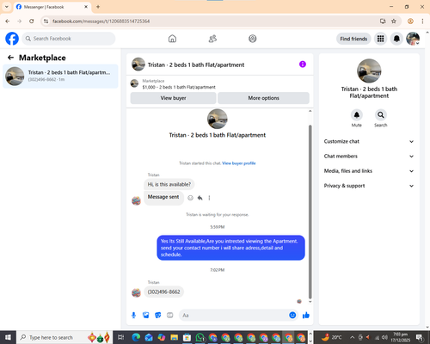Reply to the 'Message sent' message
Image resolution: width=430 pixels, height=344 pixels.
tap(200, 198)
